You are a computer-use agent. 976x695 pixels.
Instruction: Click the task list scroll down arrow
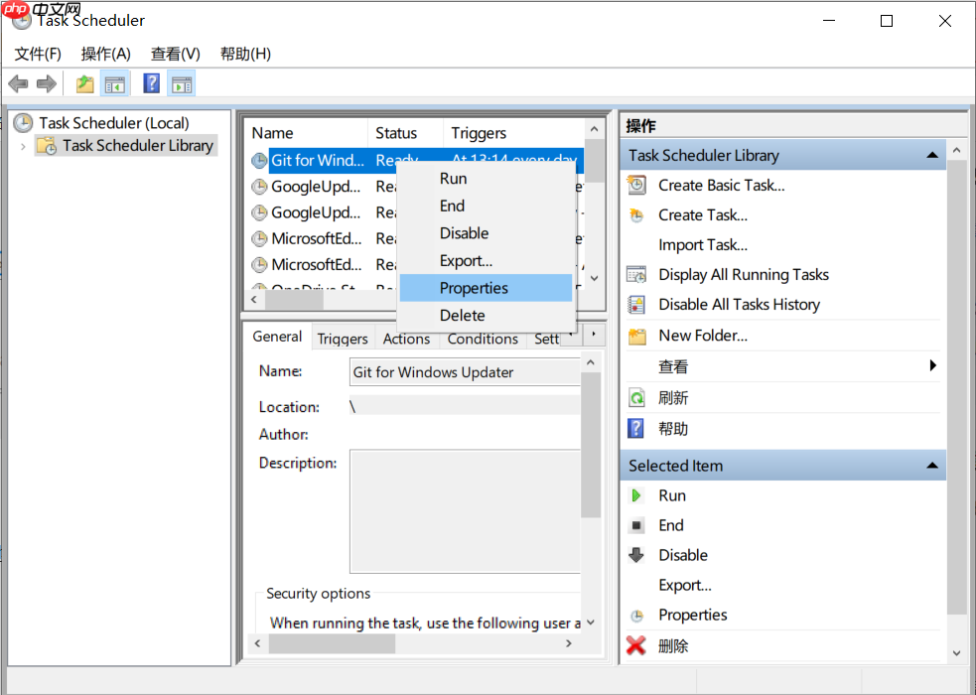pos(595,279)
